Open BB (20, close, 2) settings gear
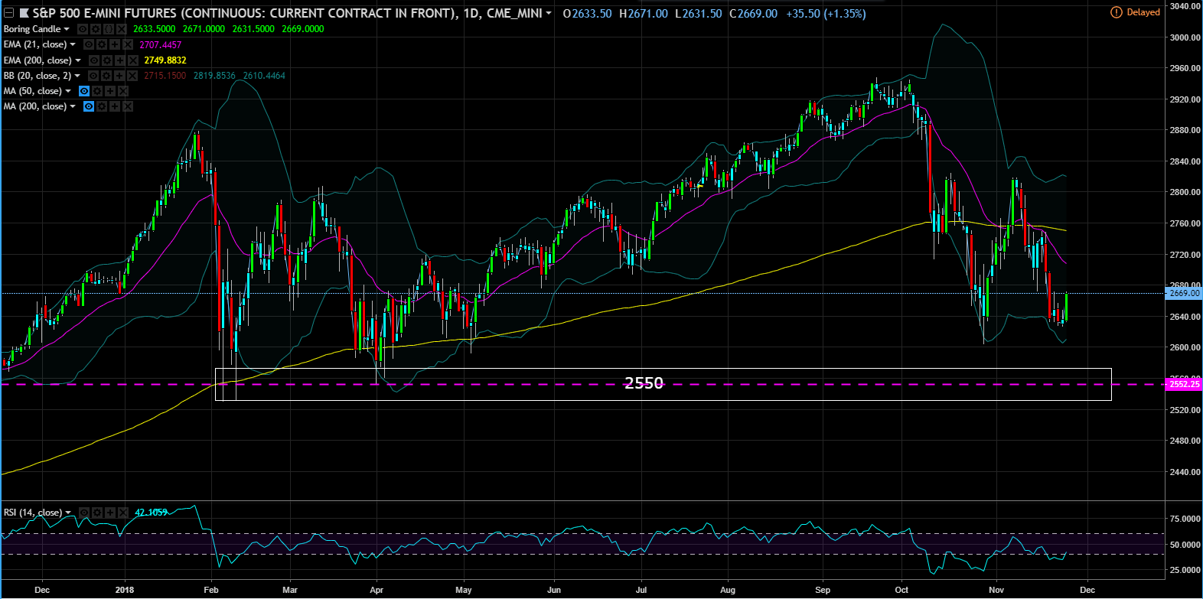This screenshot has height=599, width=1203. pos(106,76)
